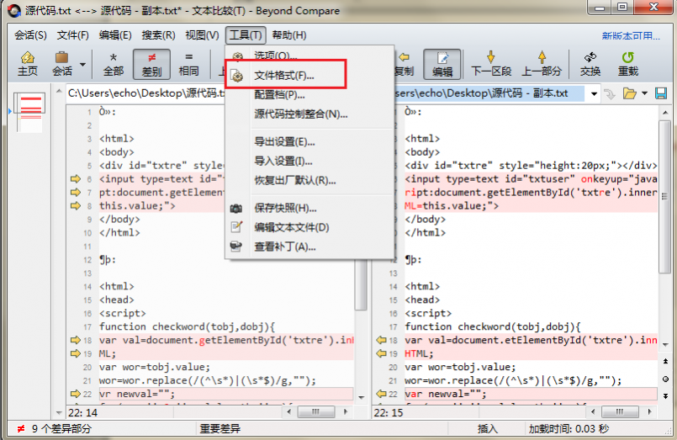Click the 插入 insert mode status
677x440 pixels.
pyautogui.click(x=488, y=428)
